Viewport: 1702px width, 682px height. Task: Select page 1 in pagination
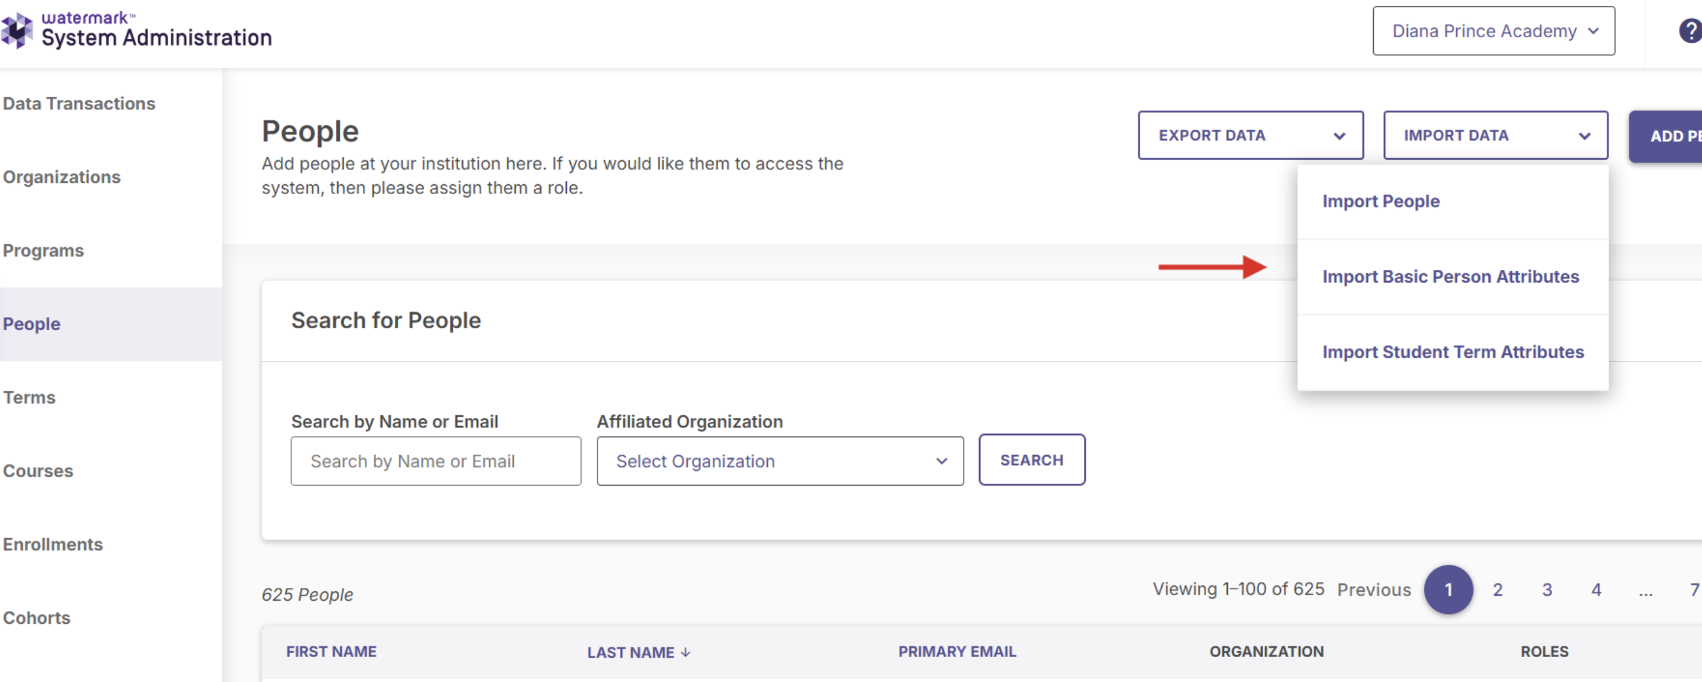pos(1448,589)
